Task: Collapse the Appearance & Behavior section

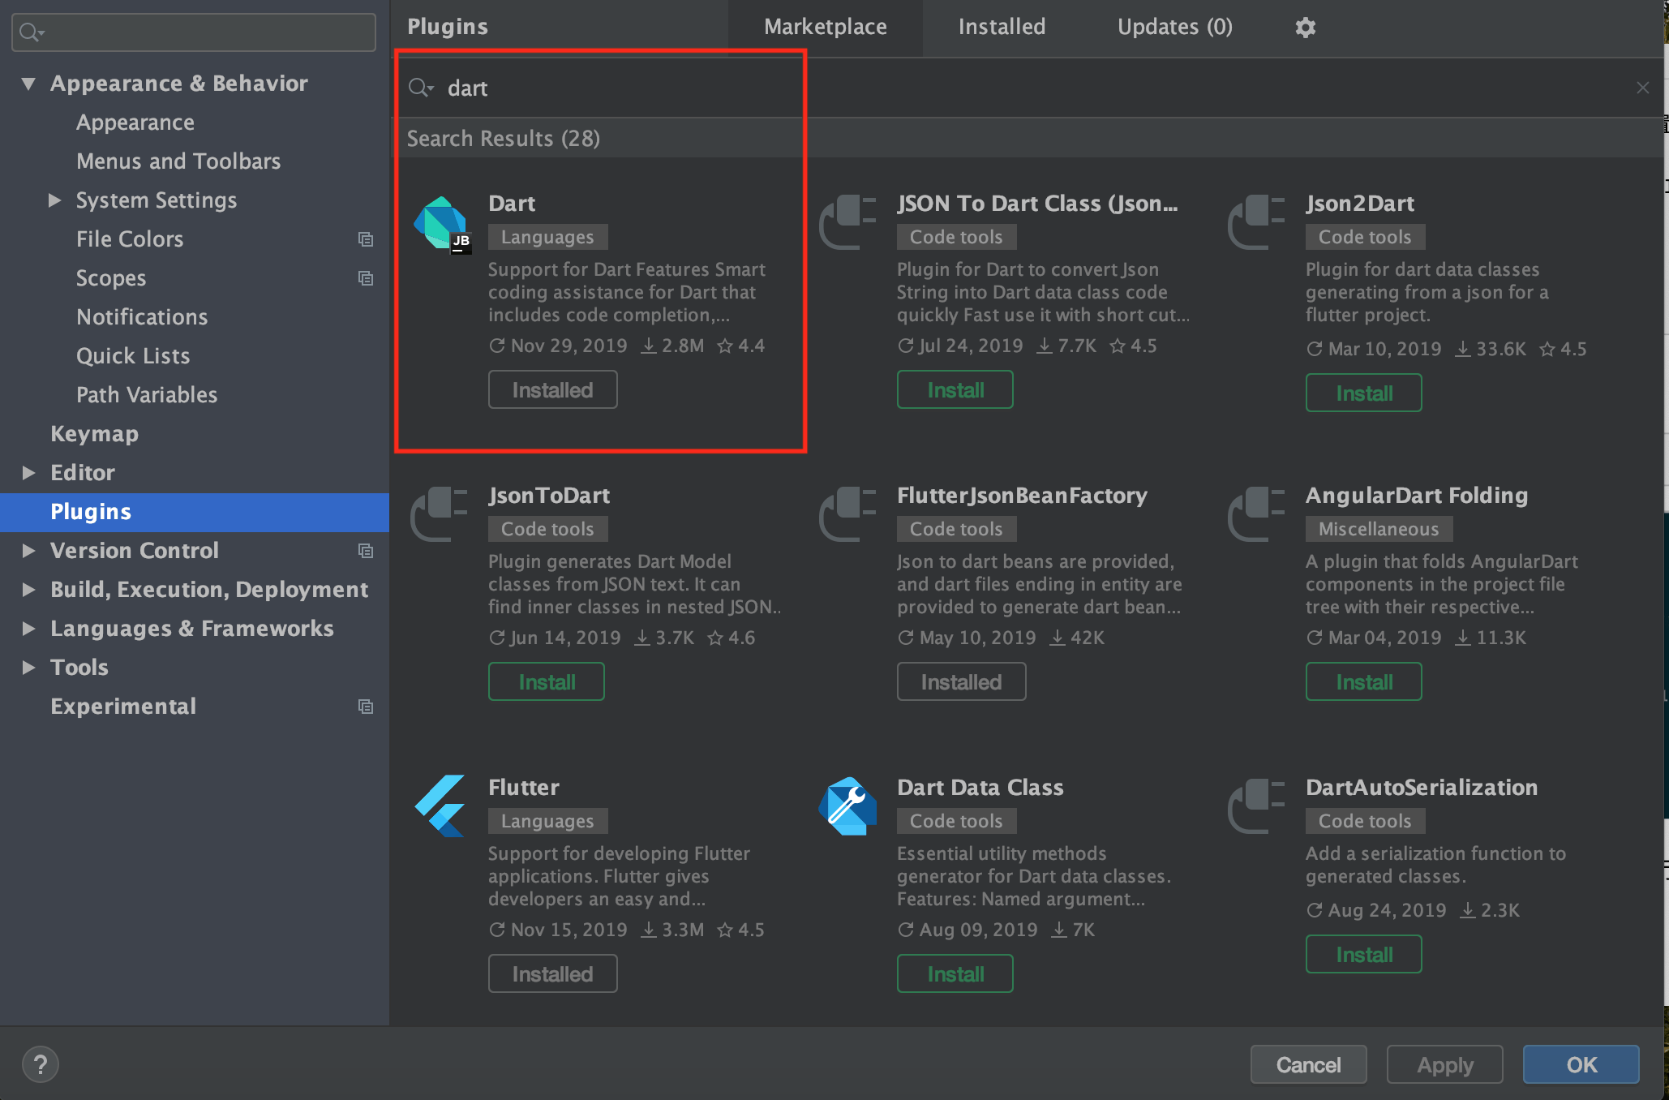Action: pos(28,84)
